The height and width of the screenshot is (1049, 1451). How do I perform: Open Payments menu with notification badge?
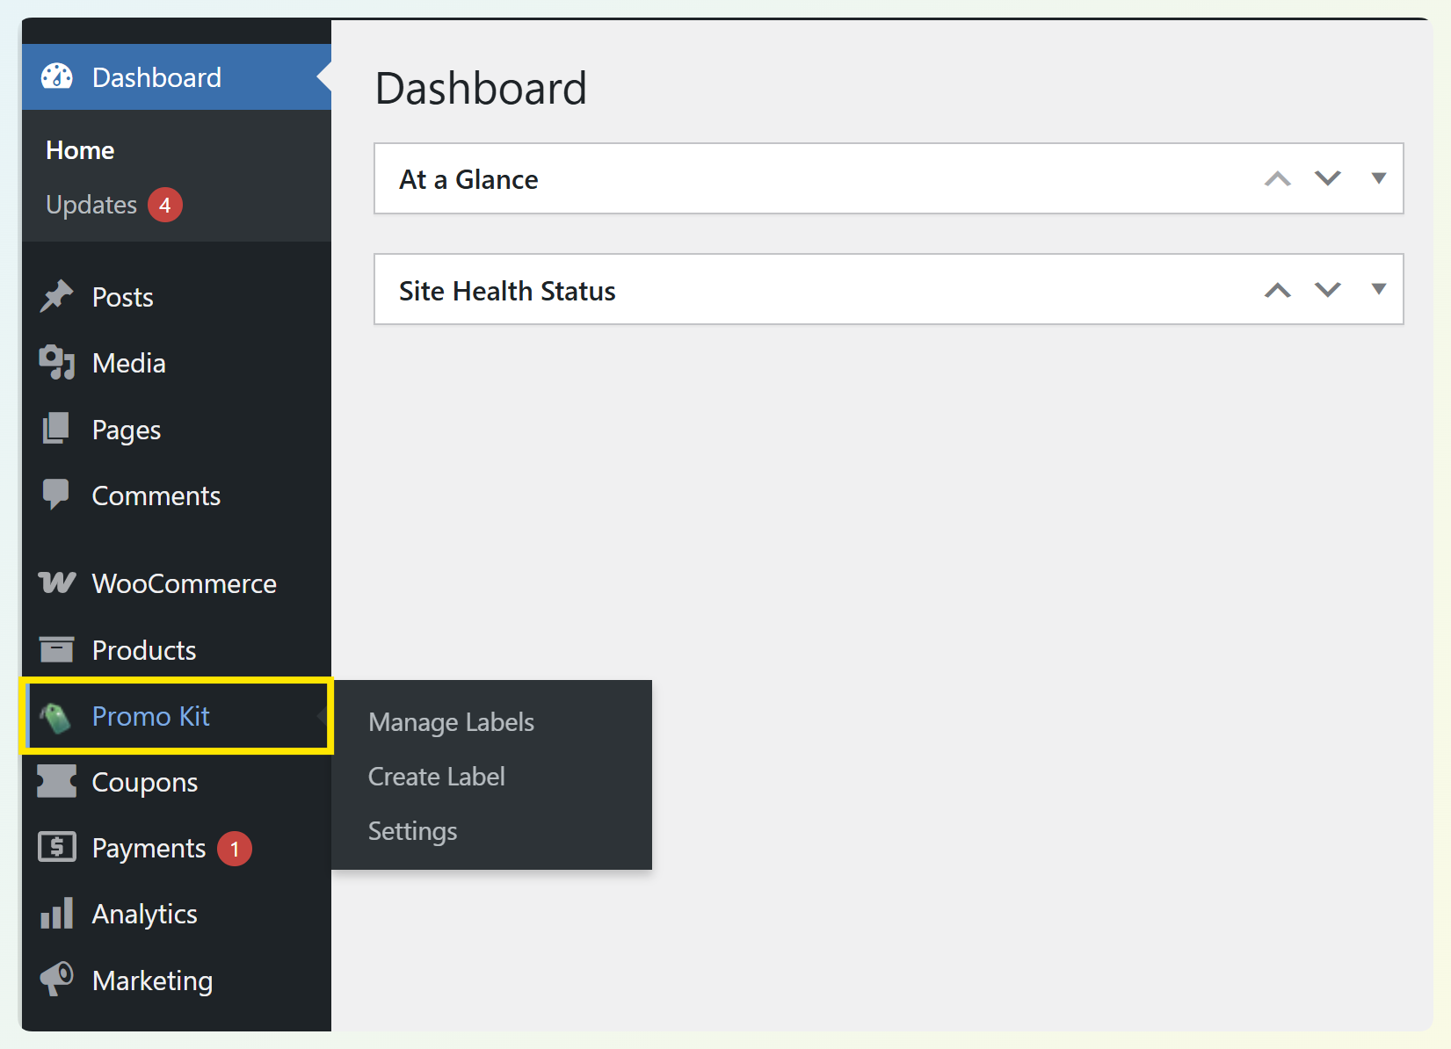point(149,849)
